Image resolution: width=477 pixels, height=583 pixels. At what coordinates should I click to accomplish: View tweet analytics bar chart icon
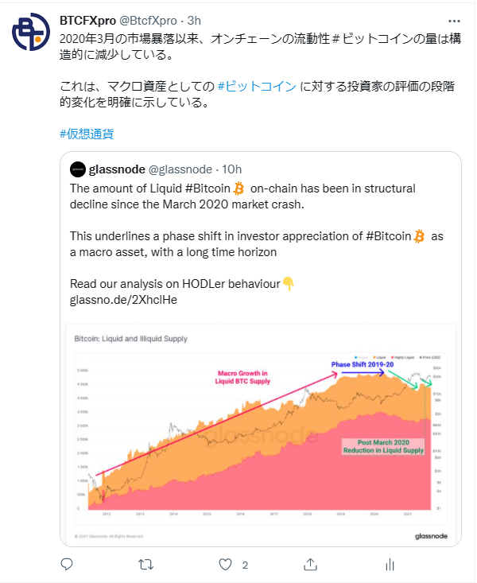click(x=390, y=565)
